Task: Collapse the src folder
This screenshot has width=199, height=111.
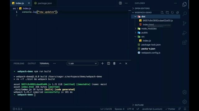Action: 136,37
